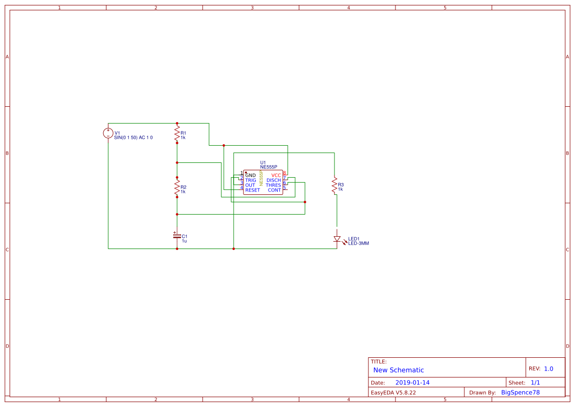Click the horizontal NE555P label above the chip
The width and height of the screenshot is (575, 407).
[x=269, y=167]
